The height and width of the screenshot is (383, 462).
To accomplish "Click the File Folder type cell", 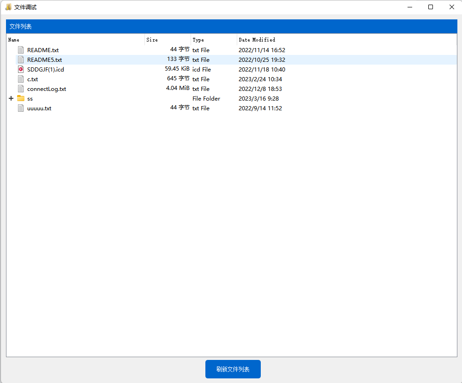I will 206,99.
